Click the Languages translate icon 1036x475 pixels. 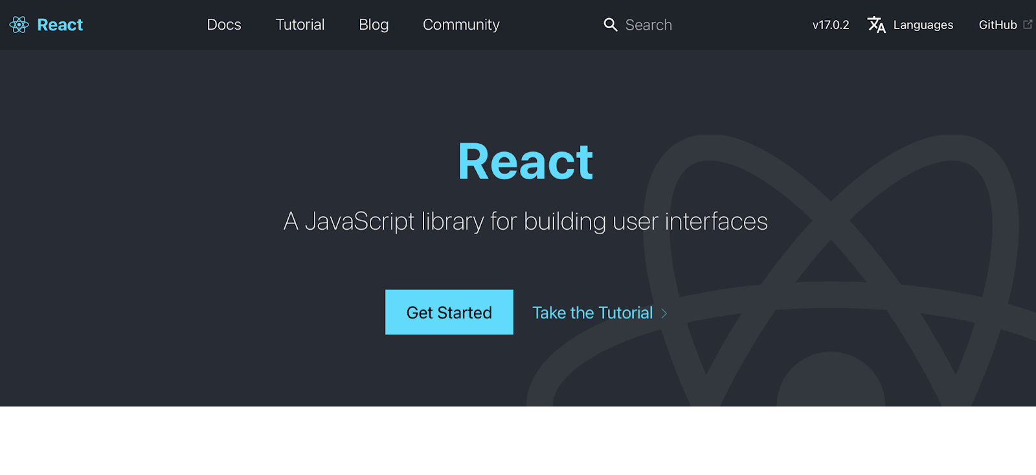pyautogui.click(x=877, y=25)
